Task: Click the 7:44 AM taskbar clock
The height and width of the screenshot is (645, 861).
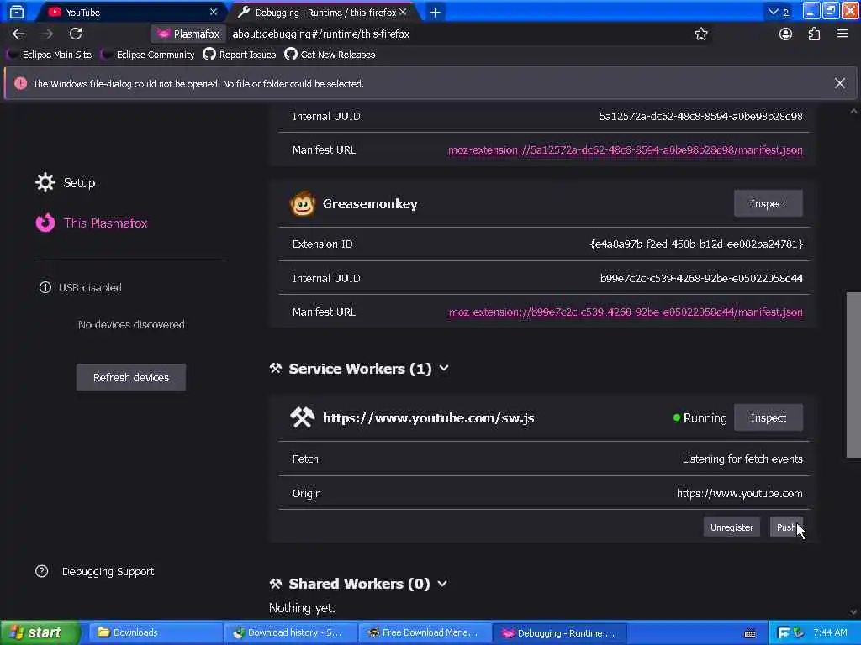Action: click(830, 633)
